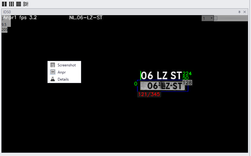Screen dimensions: 251x156
Task: Choose the four-column dense grid layout icon
Action: [x=19, y=4]
